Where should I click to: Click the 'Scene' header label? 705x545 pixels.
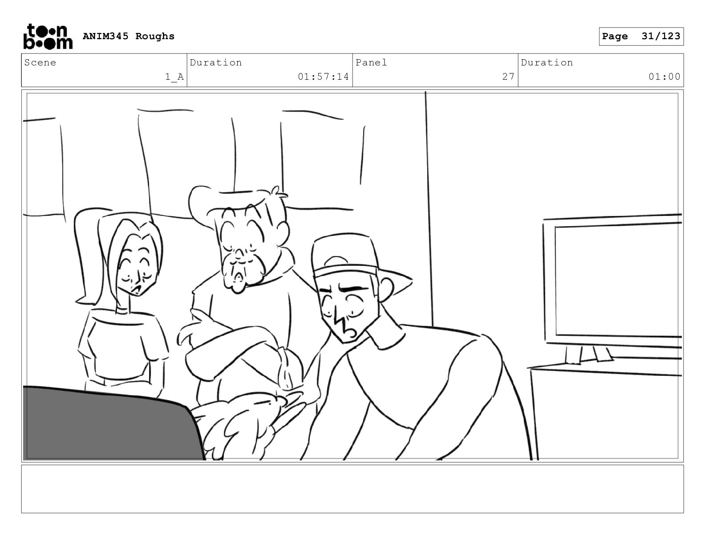point(41,62)
